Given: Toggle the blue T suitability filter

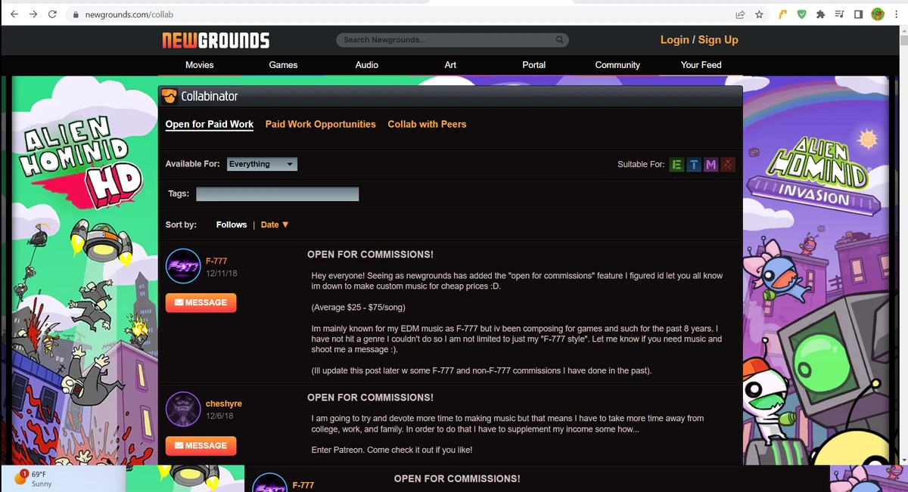Looking at the screenshot, I should (x=693, y=164).
